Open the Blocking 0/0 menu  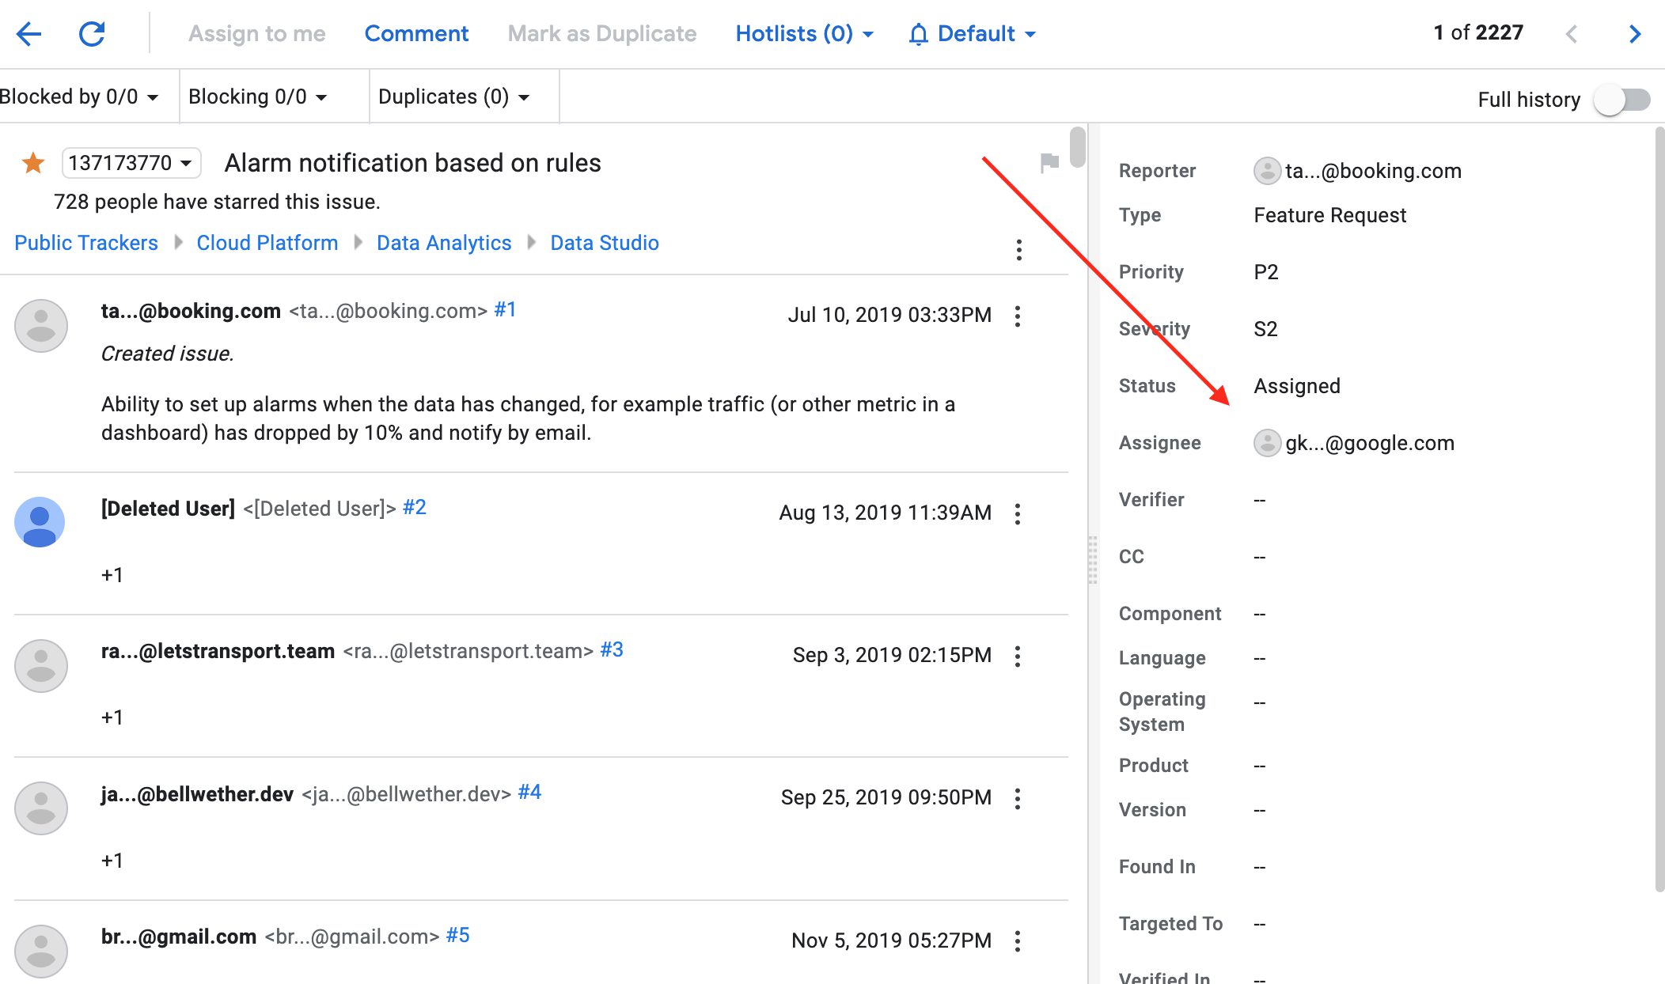[x=257, y=97]
